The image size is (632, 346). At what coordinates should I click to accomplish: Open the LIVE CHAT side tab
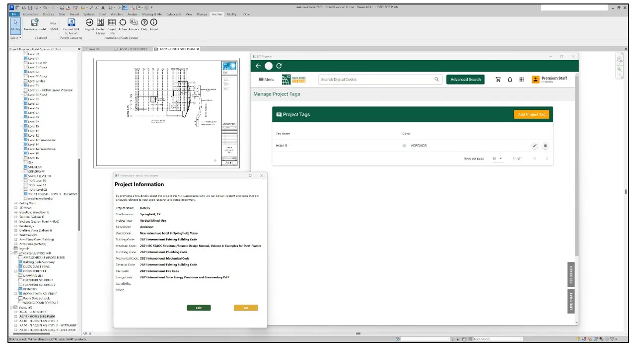pos(571,301)
